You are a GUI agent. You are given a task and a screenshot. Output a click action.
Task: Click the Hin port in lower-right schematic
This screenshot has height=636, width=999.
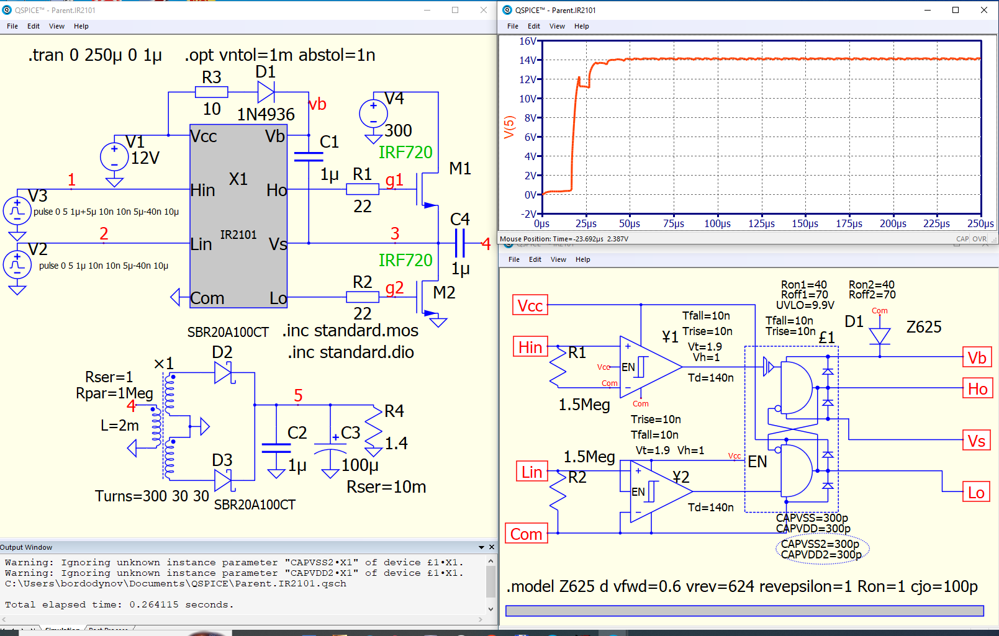[531, 347]
